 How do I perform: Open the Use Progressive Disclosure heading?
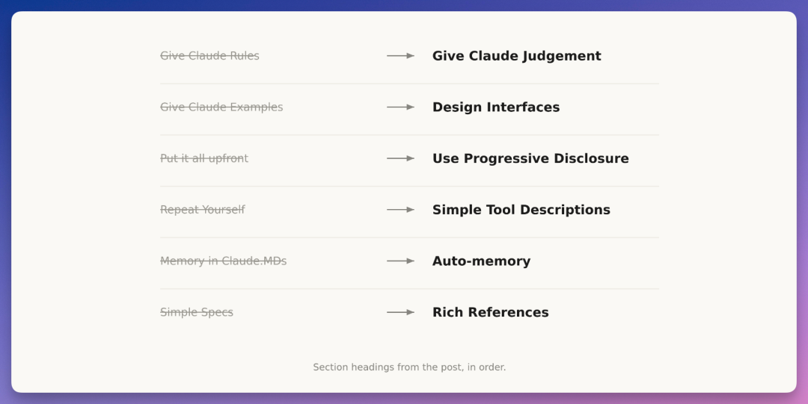[530, 158]
